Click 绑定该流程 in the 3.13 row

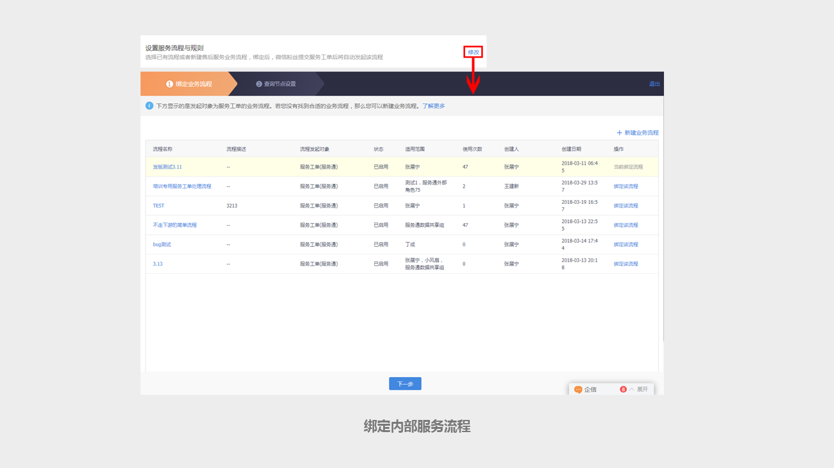coord(626,264)
